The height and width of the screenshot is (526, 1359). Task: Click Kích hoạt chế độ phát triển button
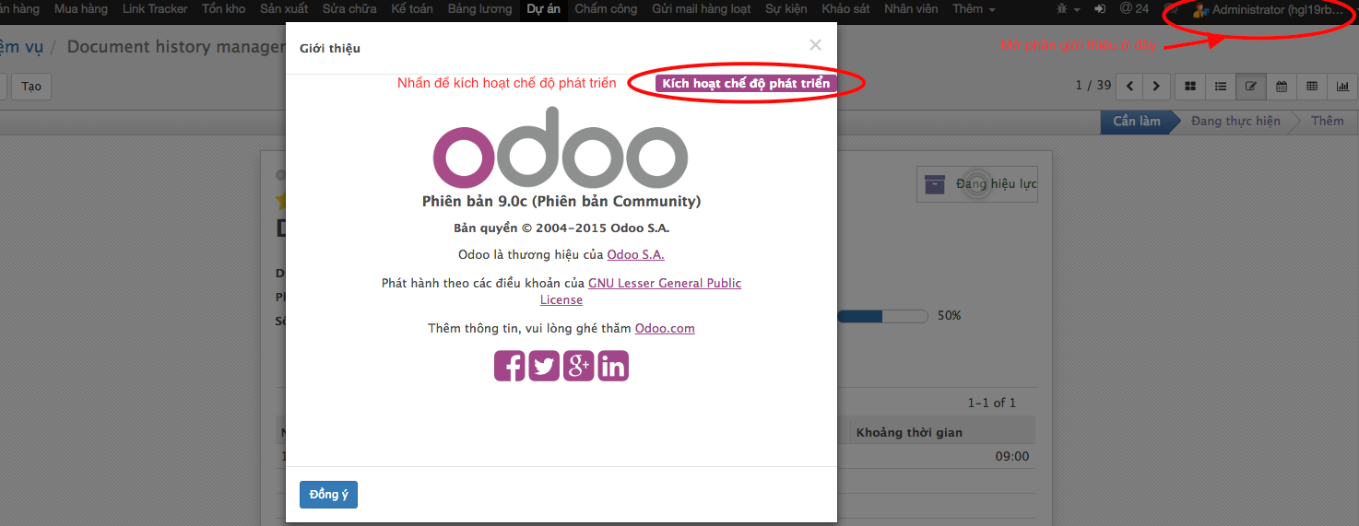click(746, 83)
